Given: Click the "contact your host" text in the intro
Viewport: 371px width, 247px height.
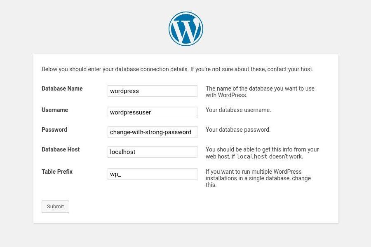Looking at the screenshot, I should coord(290,69).
